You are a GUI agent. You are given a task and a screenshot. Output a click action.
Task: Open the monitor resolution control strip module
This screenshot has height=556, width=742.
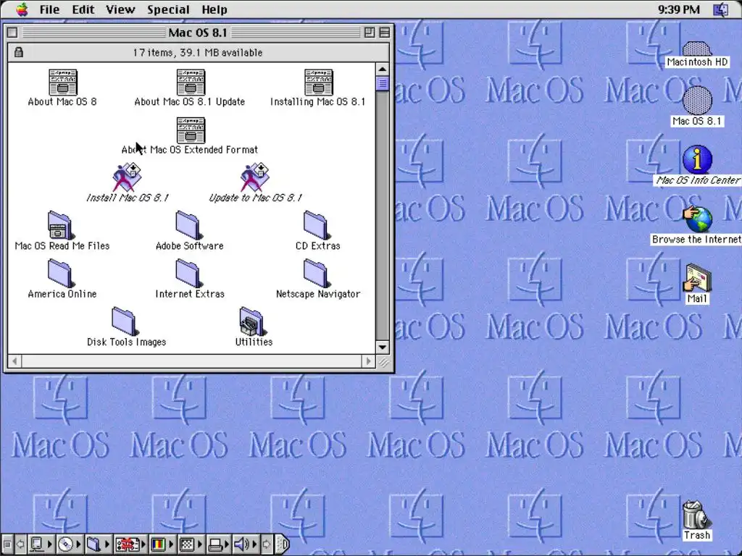click(x=191, y=544)
